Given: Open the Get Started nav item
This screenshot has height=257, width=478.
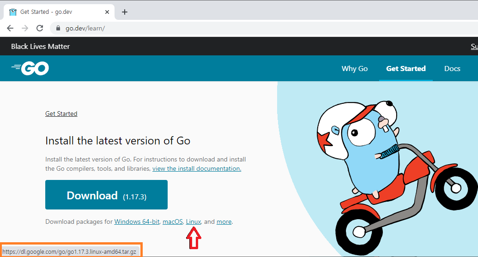Looking at the screenshot, I should click(406, 68).
